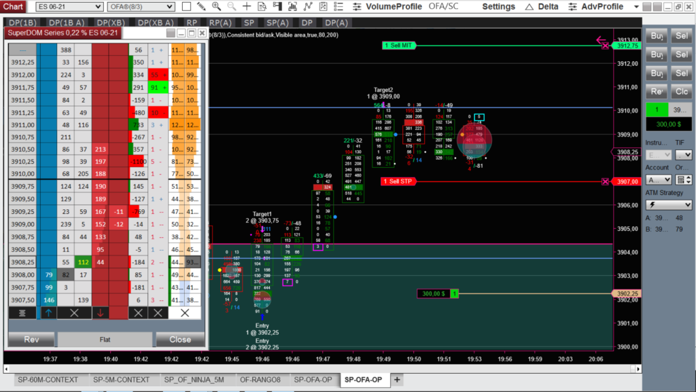This screenshot has width=696, height=392.
Task: Select the draw rectangle tool in toolbar
Action: coord(186,7)
